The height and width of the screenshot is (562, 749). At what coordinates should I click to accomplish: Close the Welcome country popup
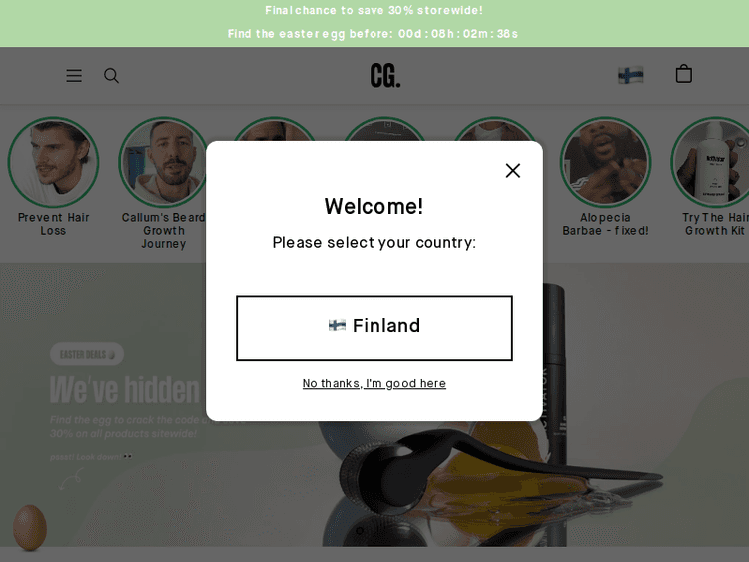(x=513, y=170)
